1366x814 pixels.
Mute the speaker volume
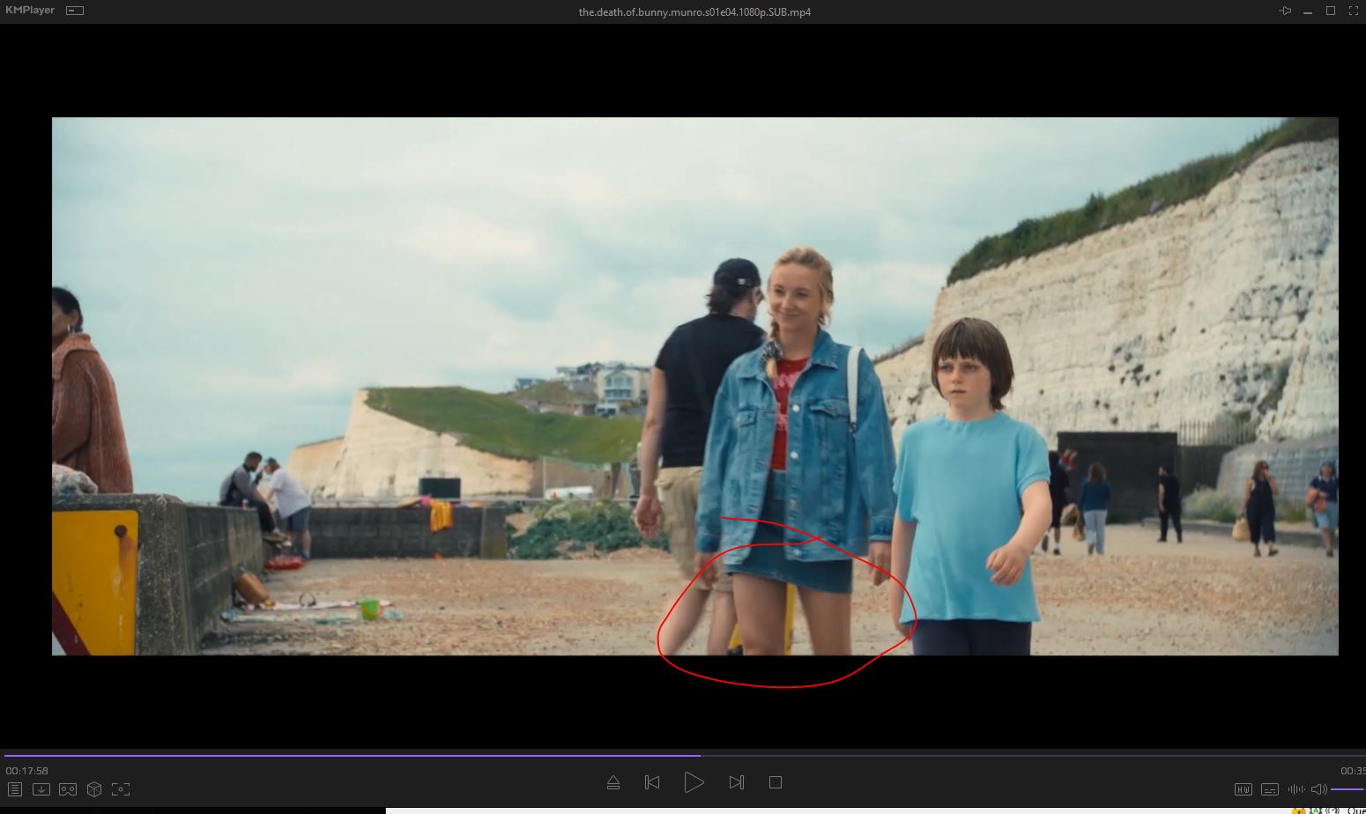pos(1319,789)
